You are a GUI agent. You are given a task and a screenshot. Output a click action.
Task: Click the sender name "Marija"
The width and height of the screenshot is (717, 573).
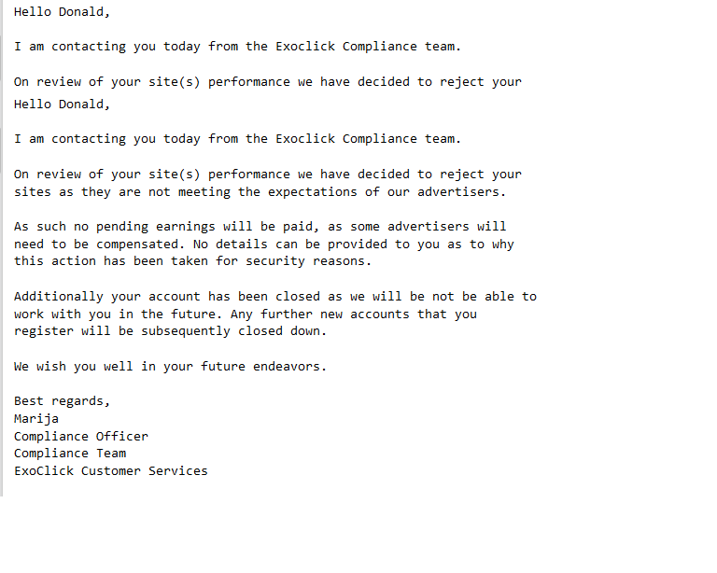pyautogui.click(x=36, y=419)
